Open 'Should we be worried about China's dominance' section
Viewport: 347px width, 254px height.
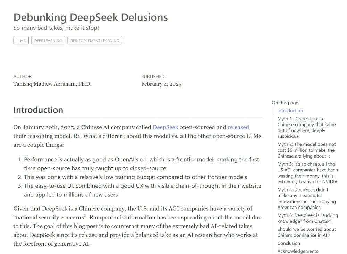coord(306,232)
